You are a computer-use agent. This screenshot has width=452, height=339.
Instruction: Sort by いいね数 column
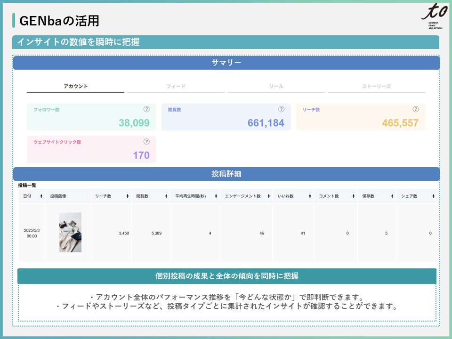pyautogui.click(x=310, y=196)
